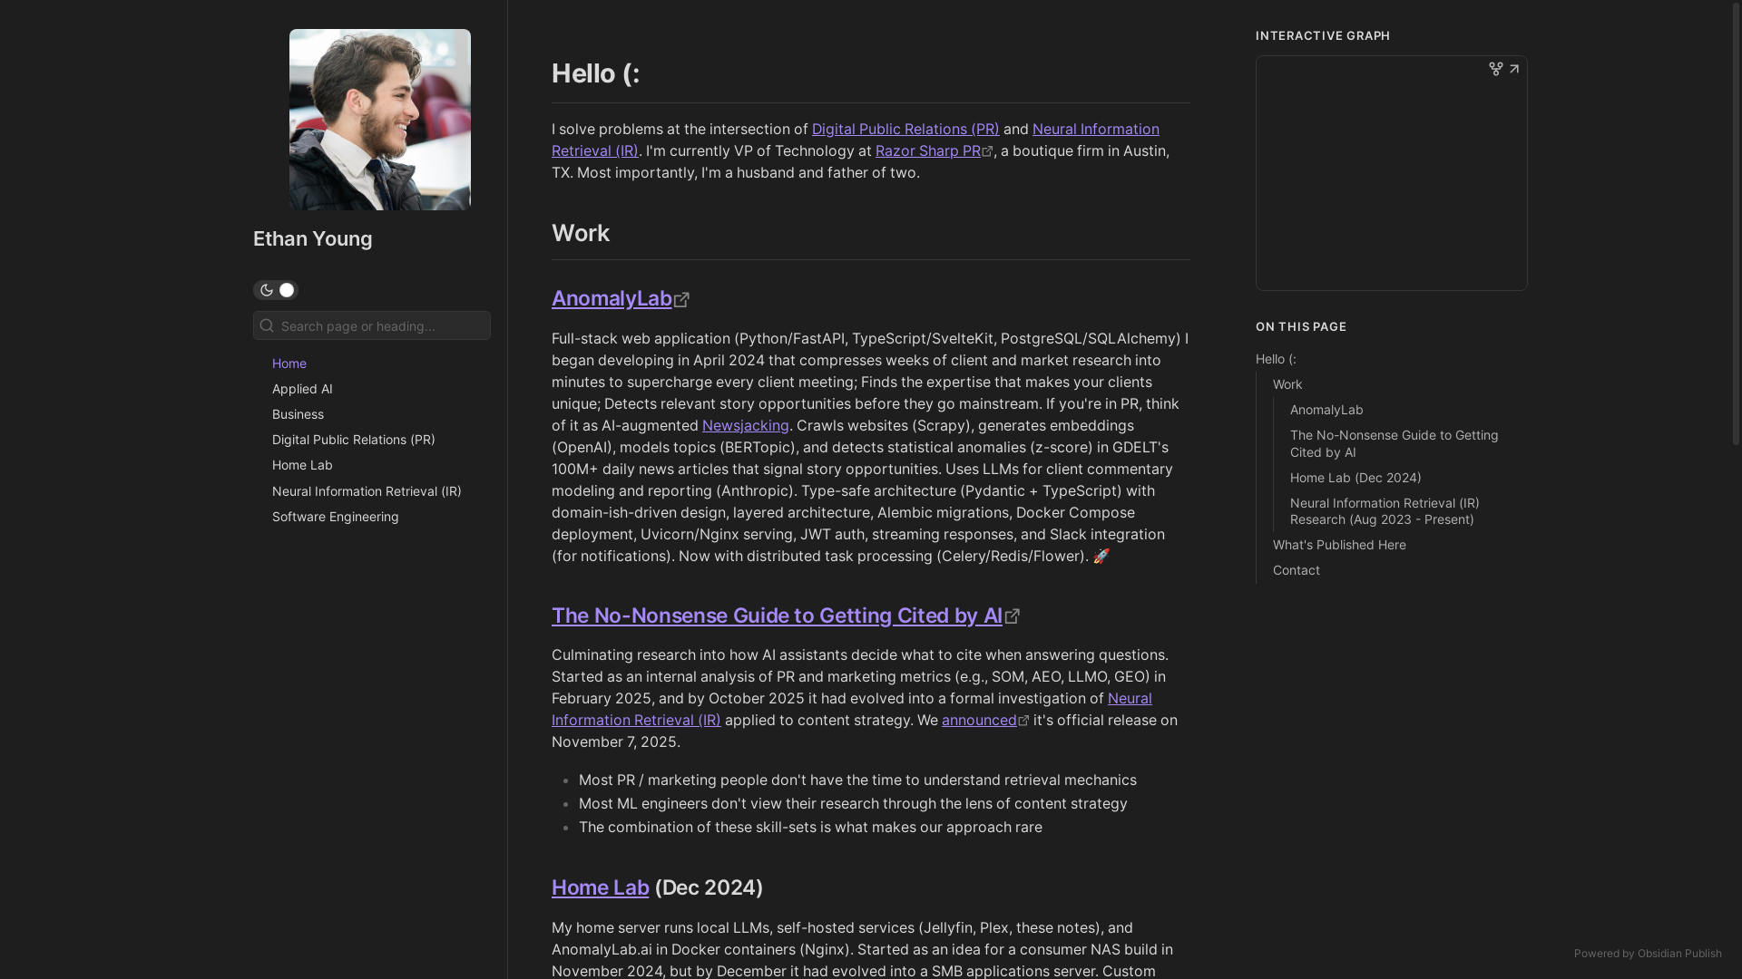This screenshot has height=979, width=1742.
Task: Jump to No-Nonsense Guide in page outline
Action: pos(1395,443)
